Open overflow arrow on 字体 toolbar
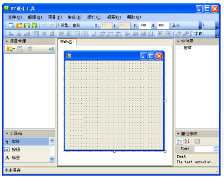The image size is (224, 179). (x=217, y=34)
